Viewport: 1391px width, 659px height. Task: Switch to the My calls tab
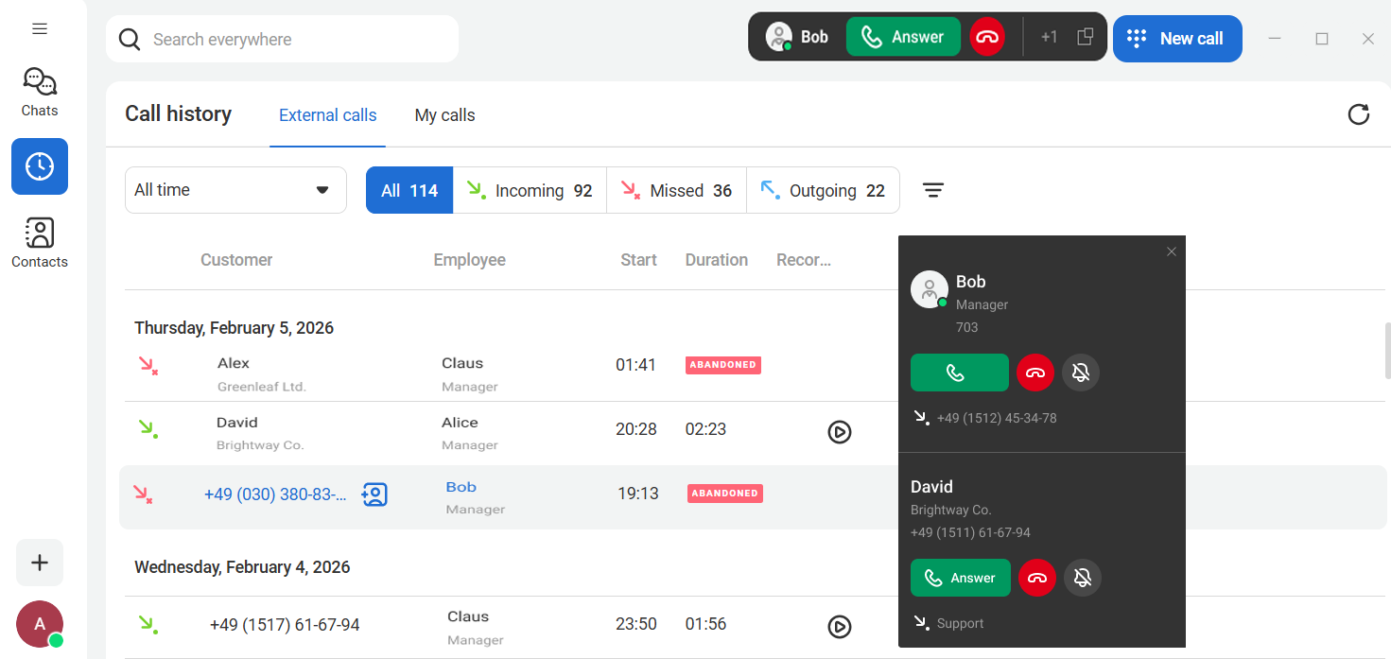[x=444, y=115]
